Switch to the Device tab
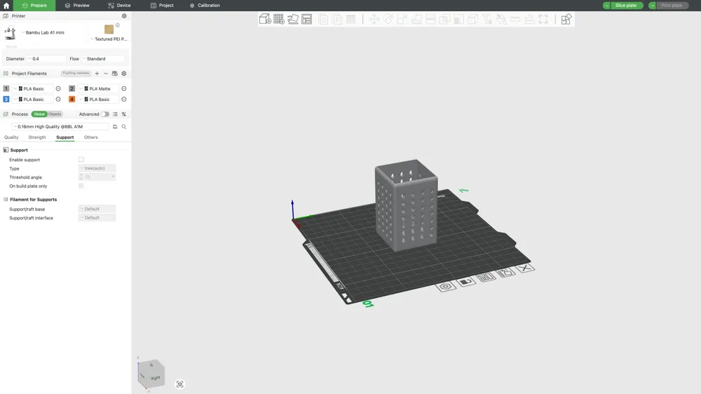 point(119,6)
